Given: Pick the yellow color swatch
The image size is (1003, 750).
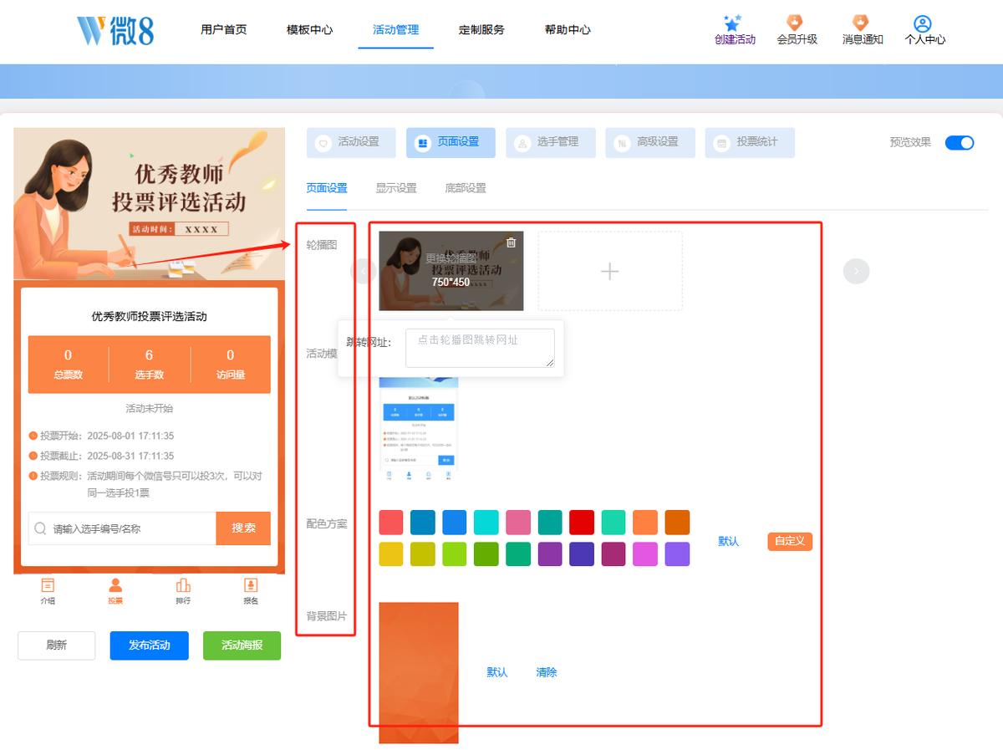Looking at the screenshot, I should click(391, 554).
